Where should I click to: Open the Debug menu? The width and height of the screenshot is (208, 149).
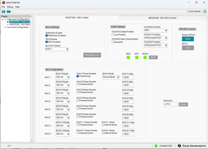coord(10,7)
